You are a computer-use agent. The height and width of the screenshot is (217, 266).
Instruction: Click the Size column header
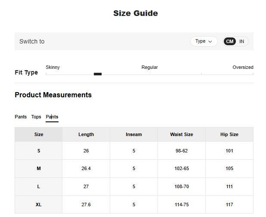tap(39, 134)
